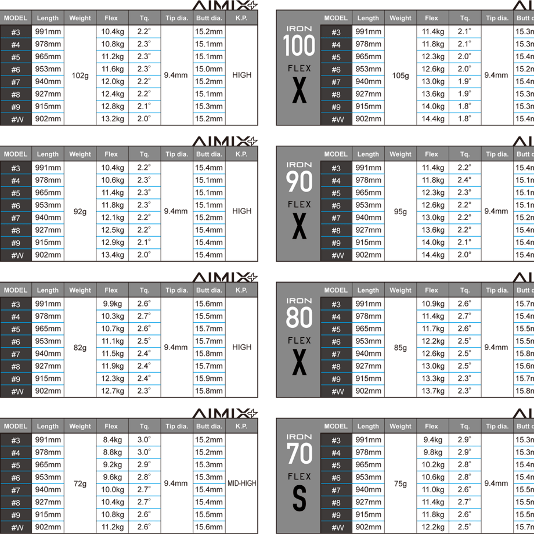Image resolution: width=534 pixels, height=534 pixels.
Task: Click the 13.3kg flex value
Action: click(433, 378)
